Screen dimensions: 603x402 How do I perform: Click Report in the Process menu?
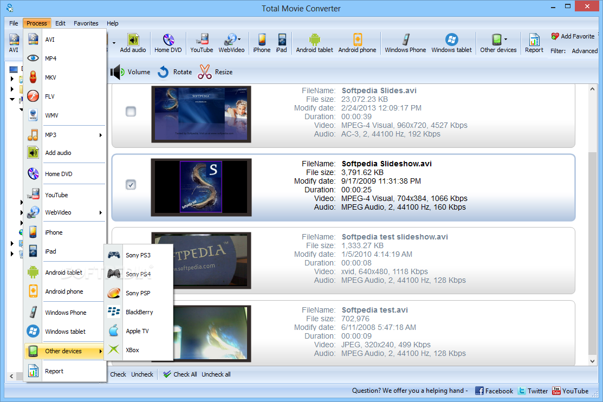tap(64, 371)
